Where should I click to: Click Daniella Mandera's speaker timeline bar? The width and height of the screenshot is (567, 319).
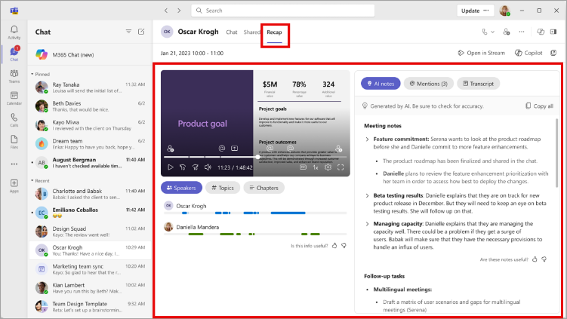tap(255, 234)
